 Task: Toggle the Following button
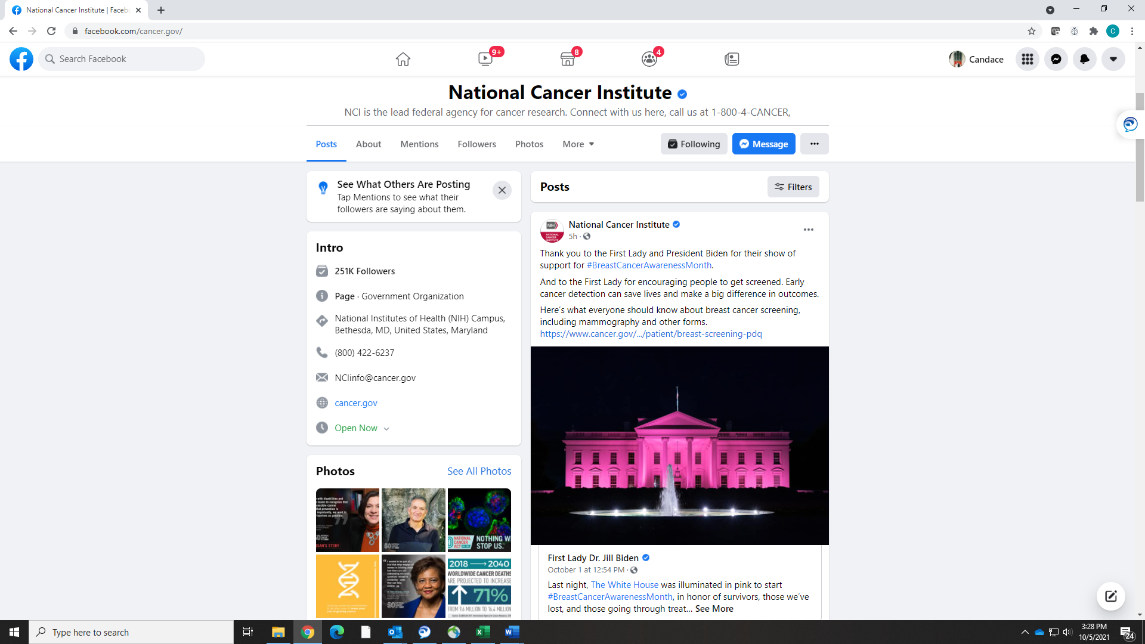[x=694, y=144]
